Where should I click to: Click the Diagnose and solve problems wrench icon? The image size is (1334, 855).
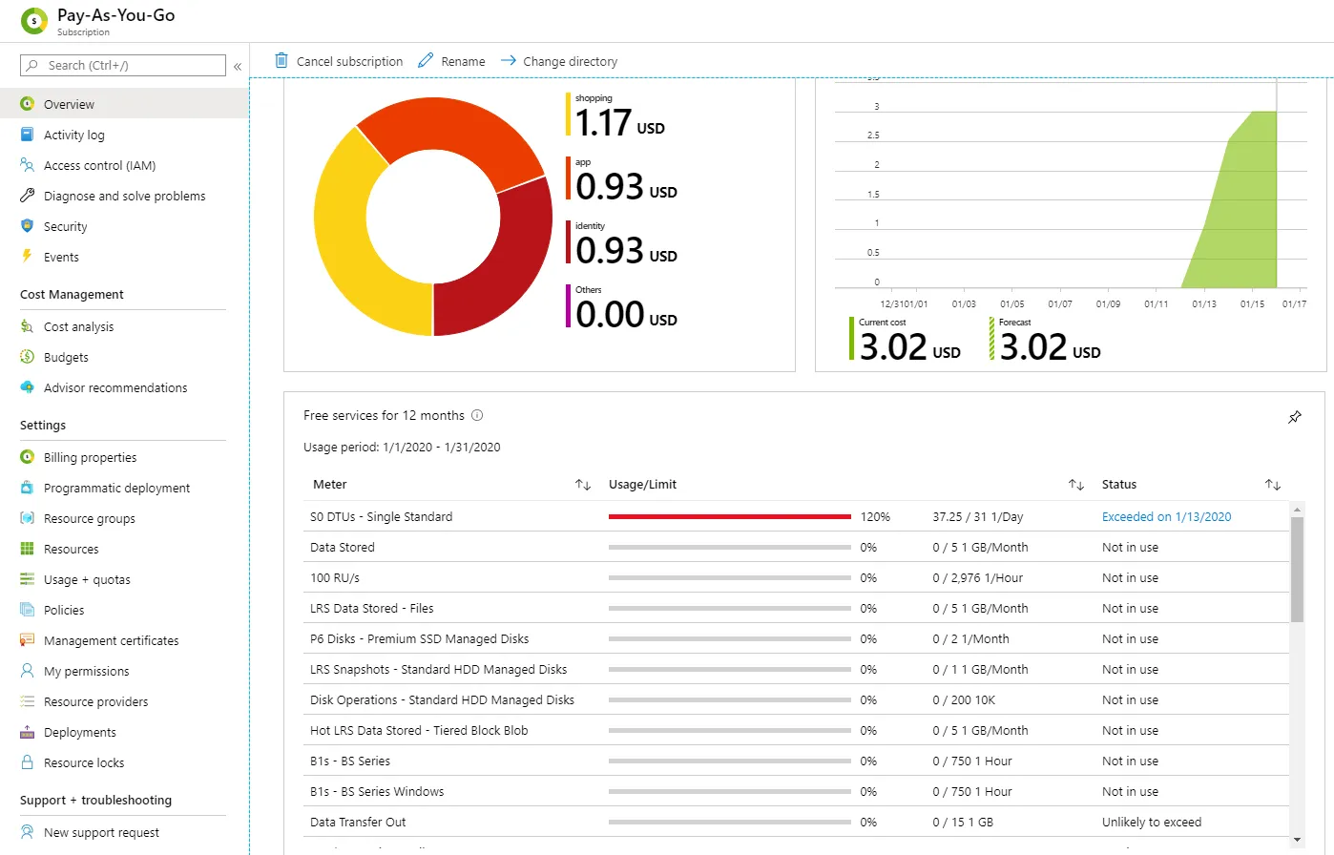coord(27,196)
